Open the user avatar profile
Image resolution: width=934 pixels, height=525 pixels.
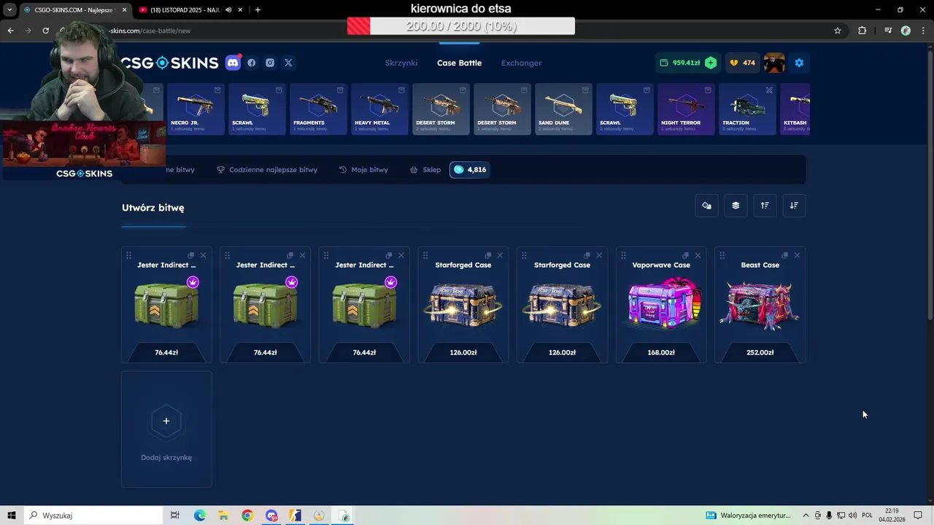(774, 63)
